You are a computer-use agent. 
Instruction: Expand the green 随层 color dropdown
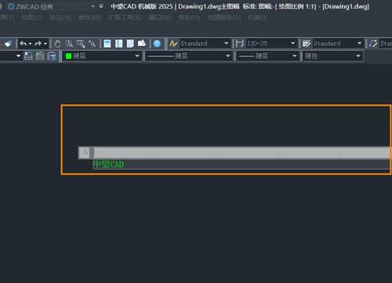coord(137,56)
